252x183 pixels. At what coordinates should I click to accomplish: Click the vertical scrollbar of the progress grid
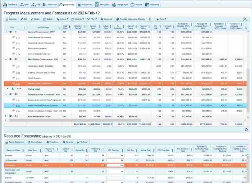[x=248, y=90]
